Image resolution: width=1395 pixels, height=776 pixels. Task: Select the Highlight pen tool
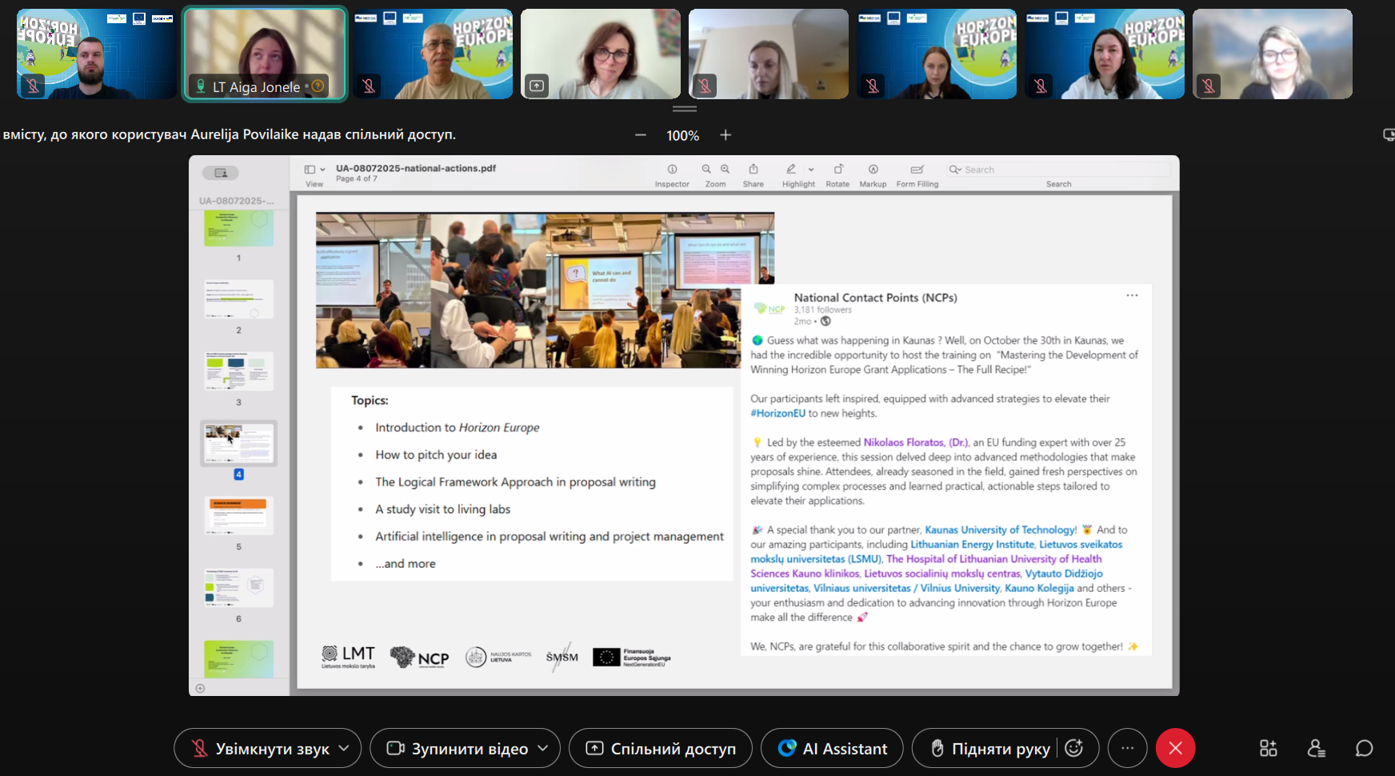(790, 170)
